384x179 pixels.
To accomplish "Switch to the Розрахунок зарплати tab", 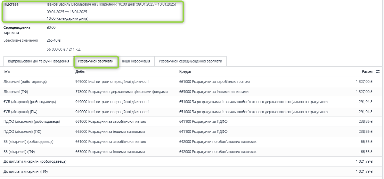I will click(96, 61).
